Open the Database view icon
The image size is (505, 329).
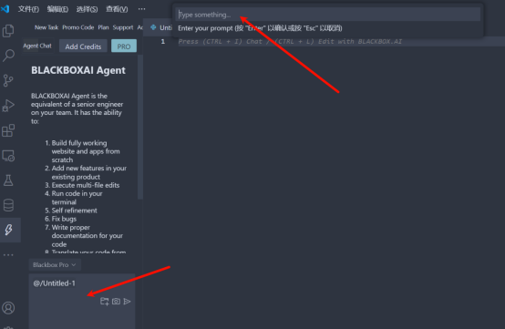(8, 205)
